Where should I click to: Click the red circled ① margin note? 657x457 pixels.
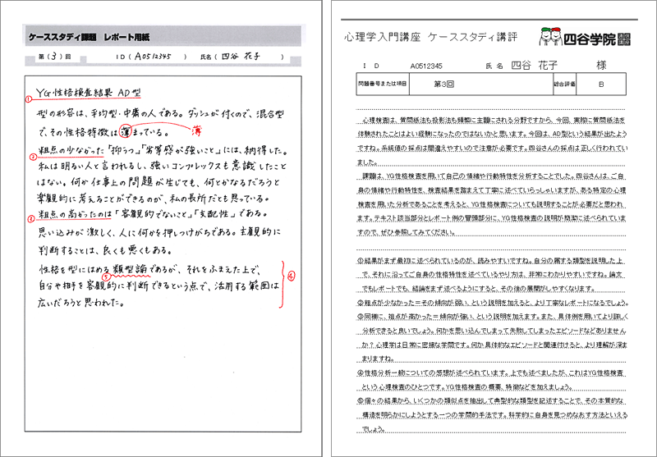tap(29, 99)
